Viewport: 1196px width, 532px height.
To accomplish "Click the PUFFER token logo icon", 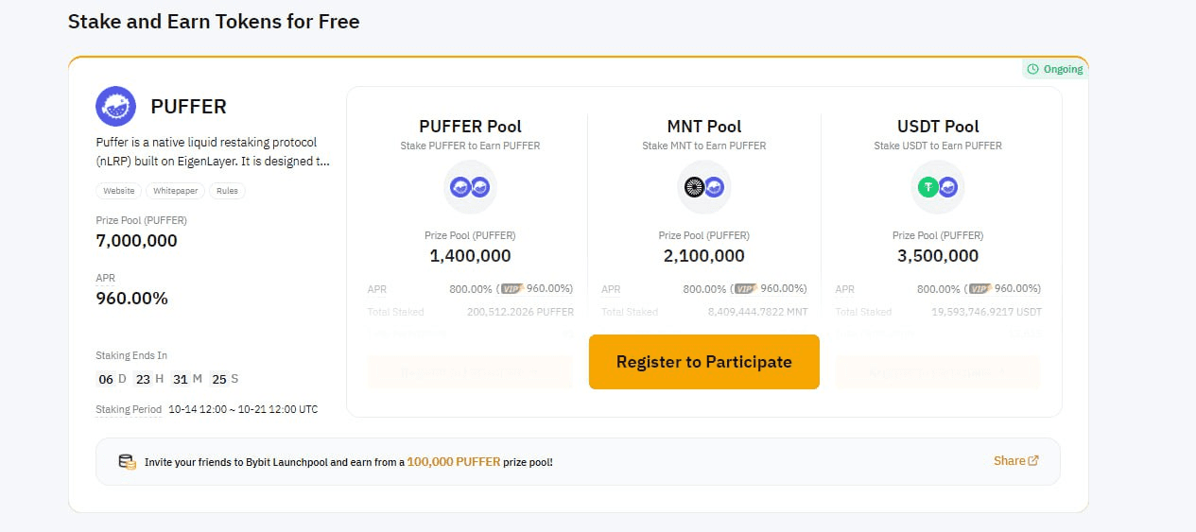I will point(116,106).
